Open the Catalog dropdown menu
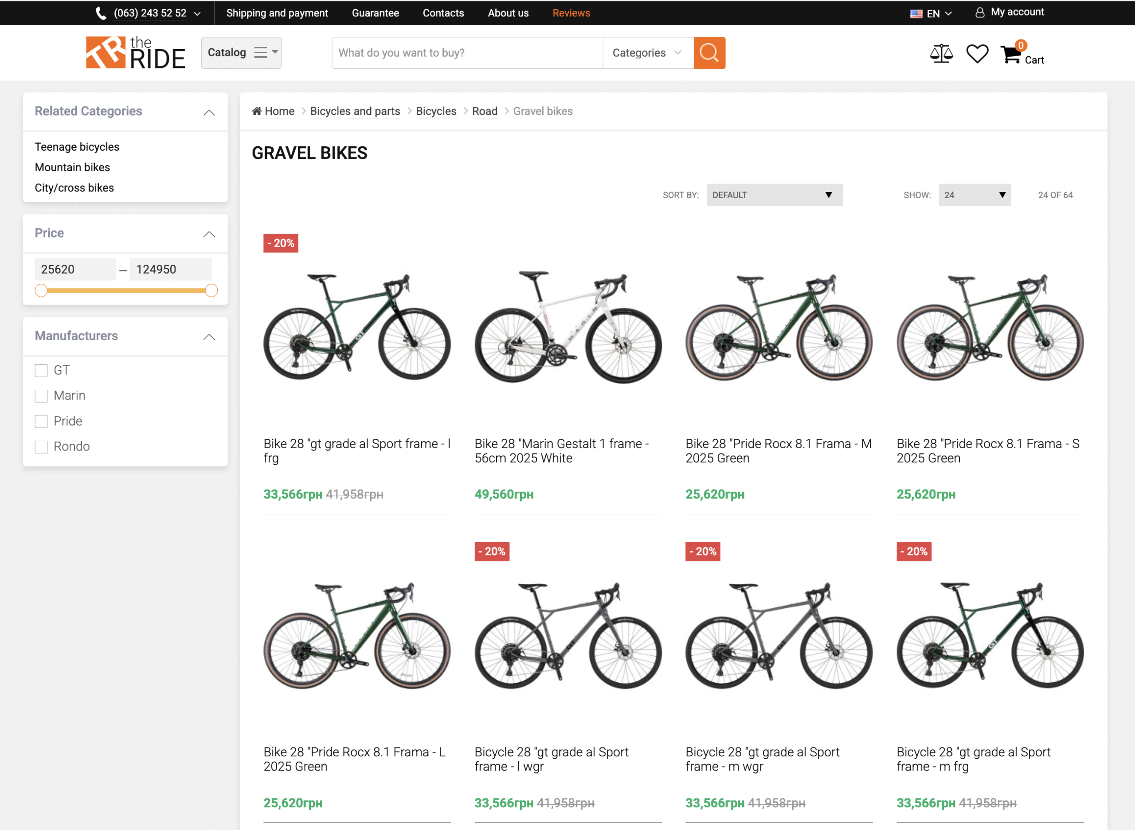 [241, 52]
